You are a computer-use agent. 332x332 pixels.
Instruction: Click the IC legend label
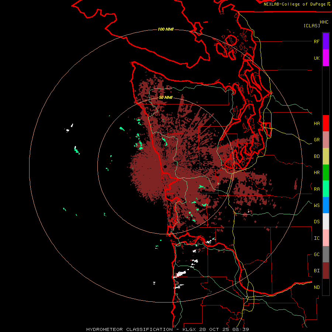coord(317,238)
